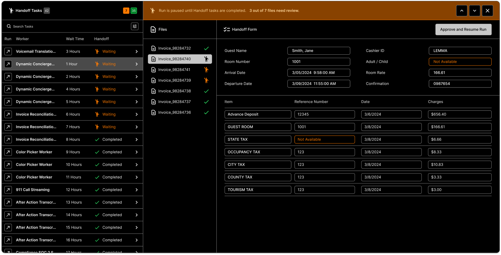Edit the Cashier ID field LEMMA
The height and width of the screenshot is (255, 501).
(x=460, y=51)
